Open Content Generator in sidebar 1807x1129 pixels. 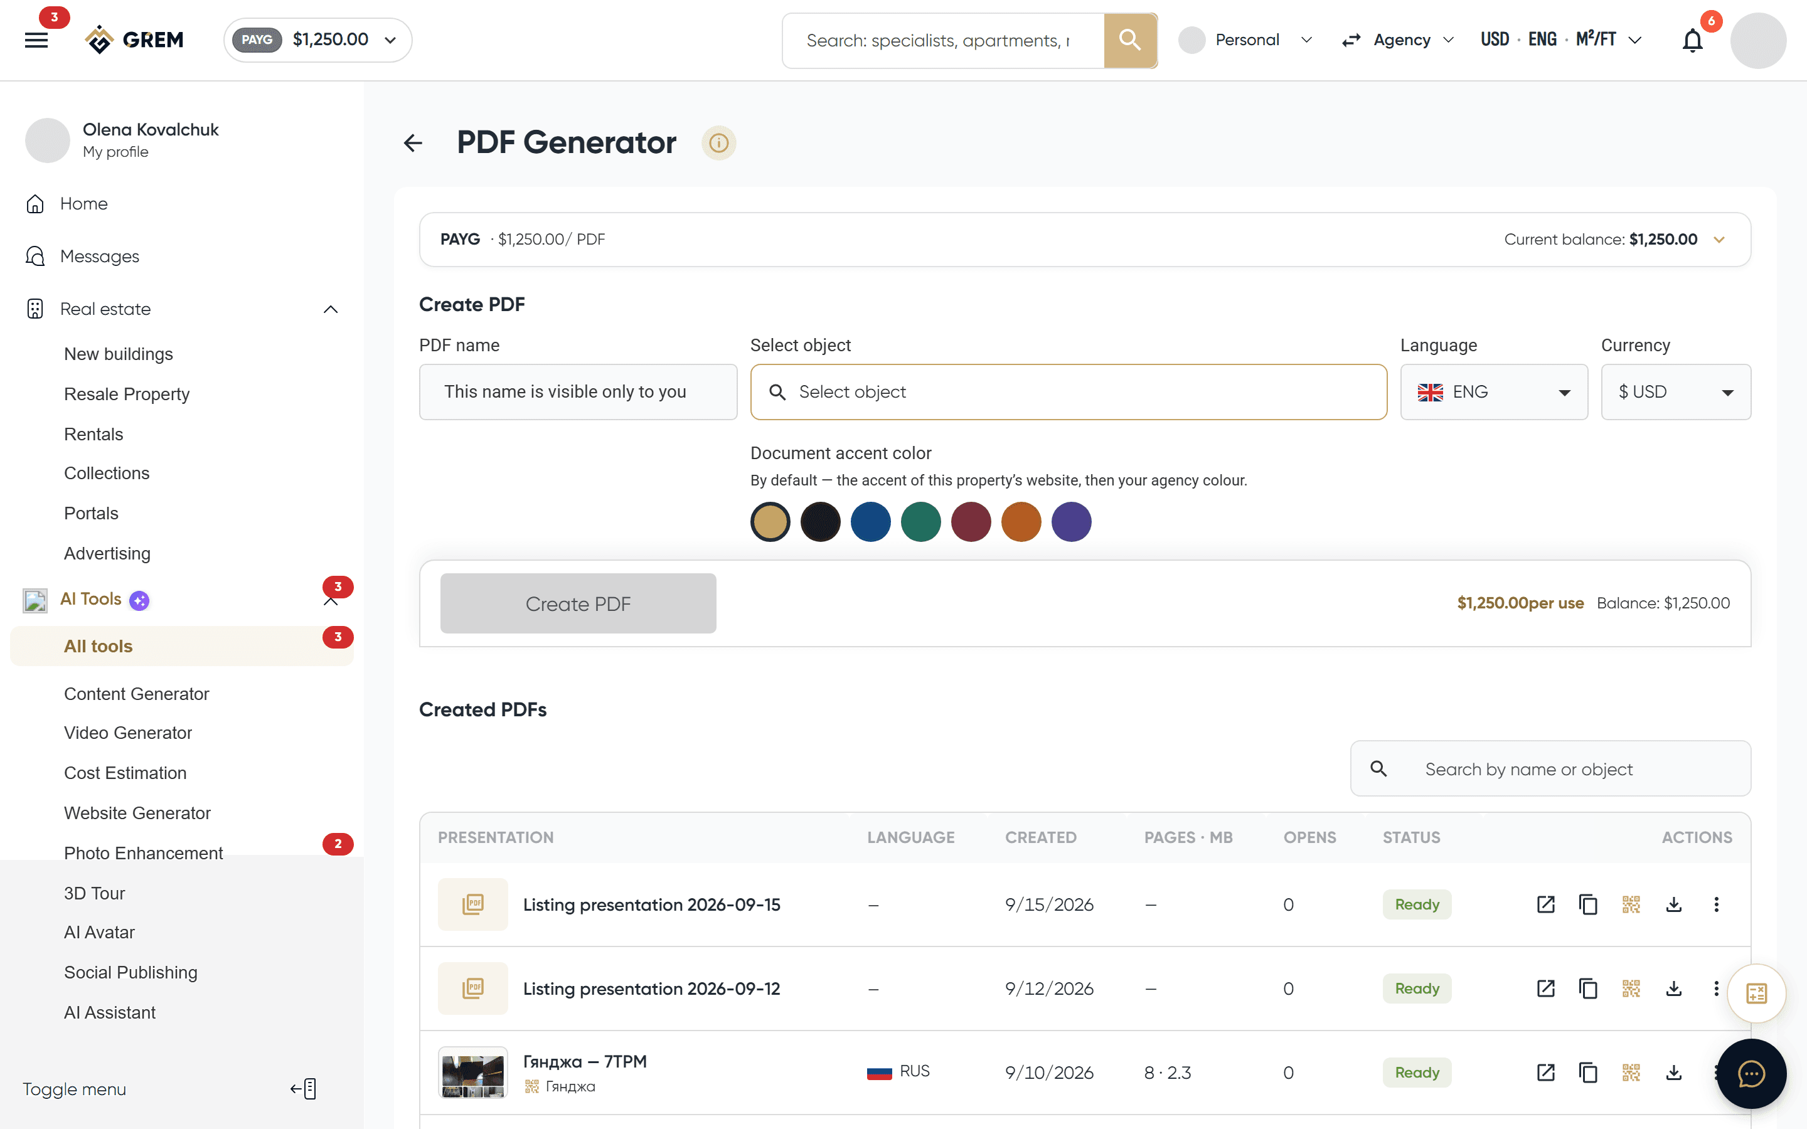click(x=136, y=694)
